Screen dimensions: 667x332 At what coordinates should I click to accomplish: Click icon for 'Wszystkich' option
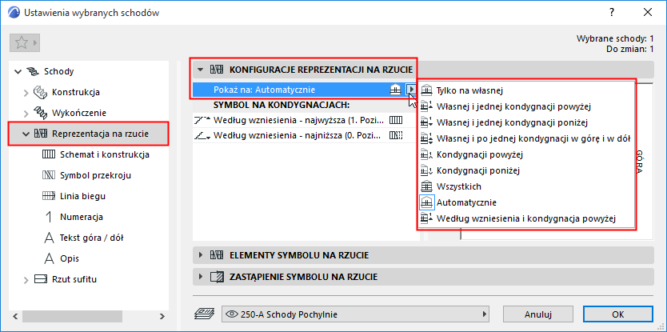pyautogui.click(x=426, y=186)
